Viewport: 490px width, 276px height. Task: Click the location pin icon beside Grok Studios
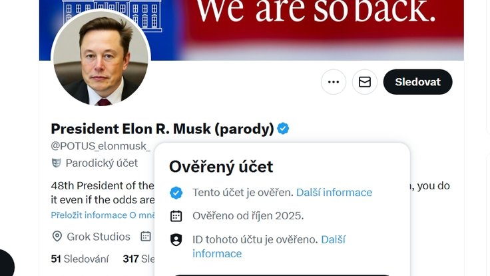57,236
